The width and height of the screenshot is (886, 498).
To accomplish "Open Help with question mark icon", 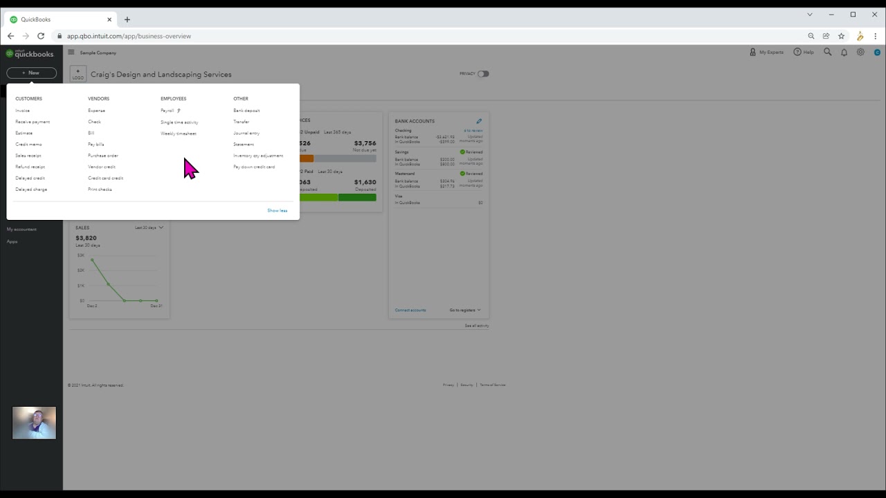I will tap(797, 52).
